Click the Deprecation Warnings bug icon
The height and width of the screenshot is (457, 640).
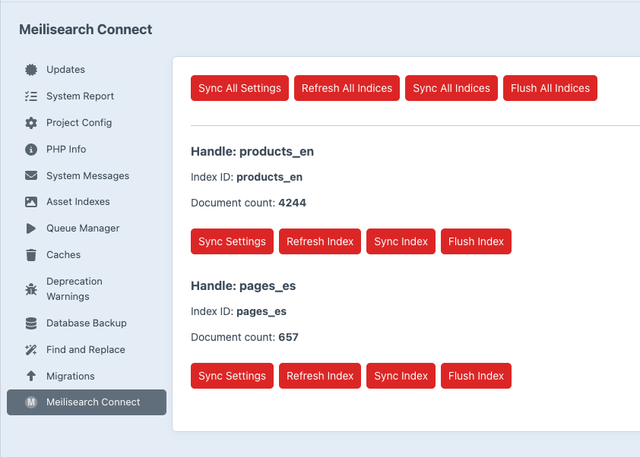(x=31, y=289)
